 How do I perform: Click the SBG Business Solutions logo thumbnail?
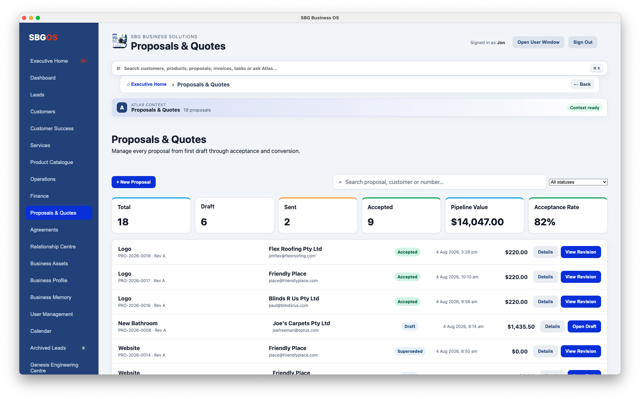(119, 41)
